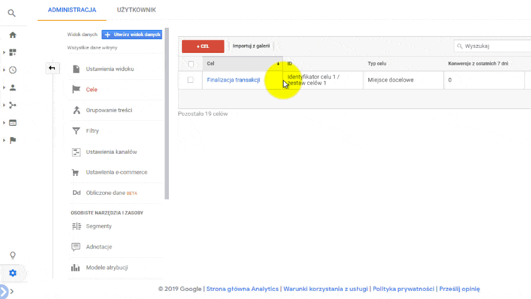Click the Obliczone dane Dd icon
Screen dimensions: 531x299
tap(77, 192)
